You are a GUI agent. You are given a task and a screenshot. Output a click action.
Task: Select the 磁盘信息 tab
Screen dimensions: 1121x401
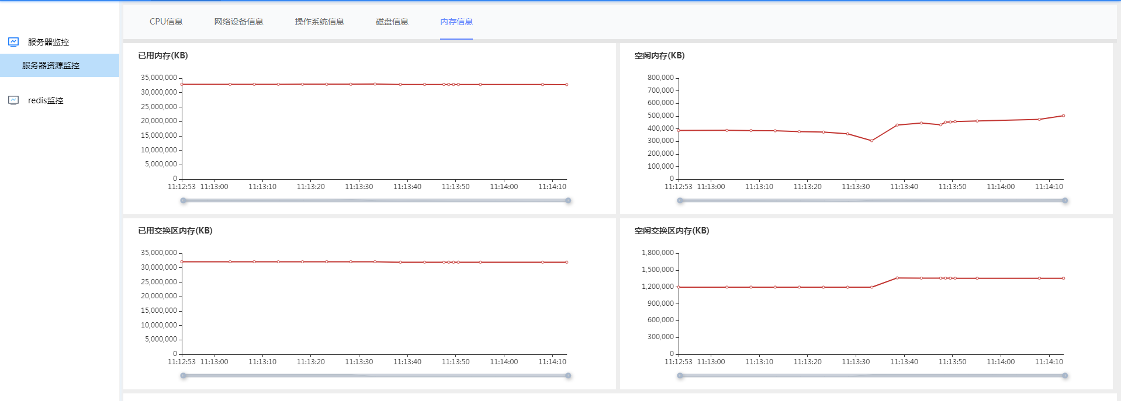392,22
